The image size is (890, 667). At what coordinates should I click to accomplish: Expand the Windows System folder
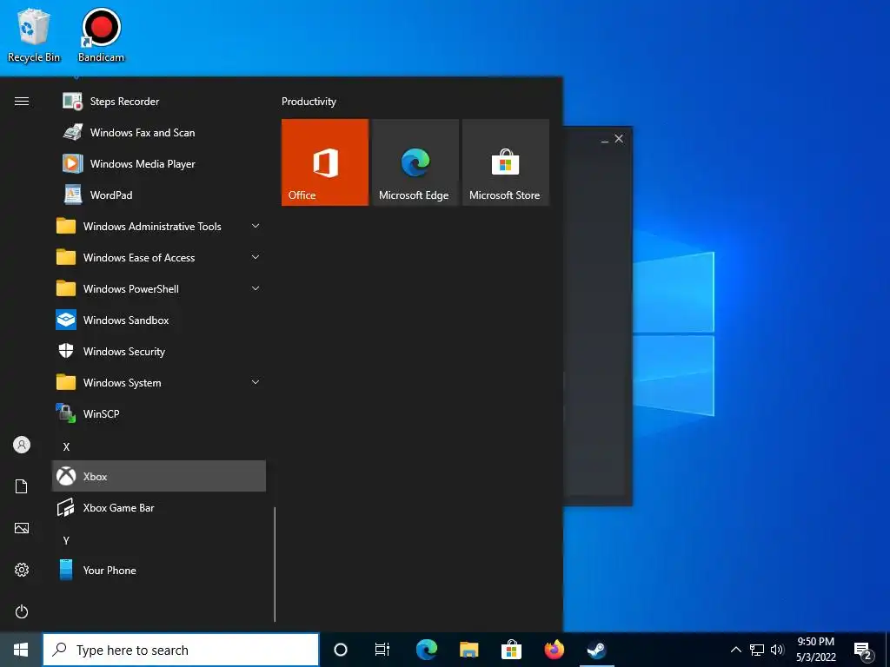pyautogui.click(x=159, y=383)
